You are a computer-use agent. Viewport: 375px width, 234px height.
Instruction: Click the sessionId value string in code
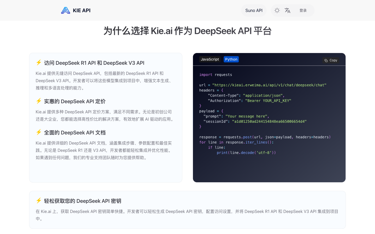(269, 121)
